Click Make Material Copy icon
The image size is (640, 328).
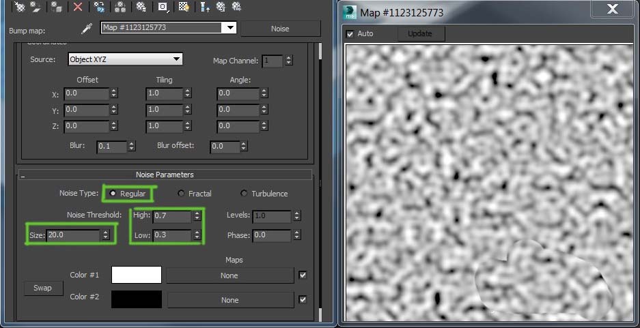click(x=99, y=7)
